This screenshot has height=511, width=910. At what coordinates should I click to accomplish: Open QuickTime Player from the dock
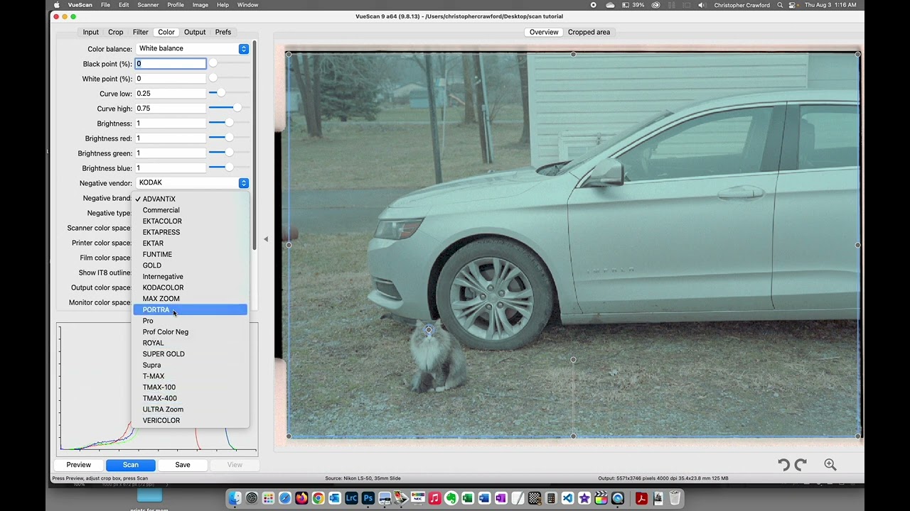617,498
